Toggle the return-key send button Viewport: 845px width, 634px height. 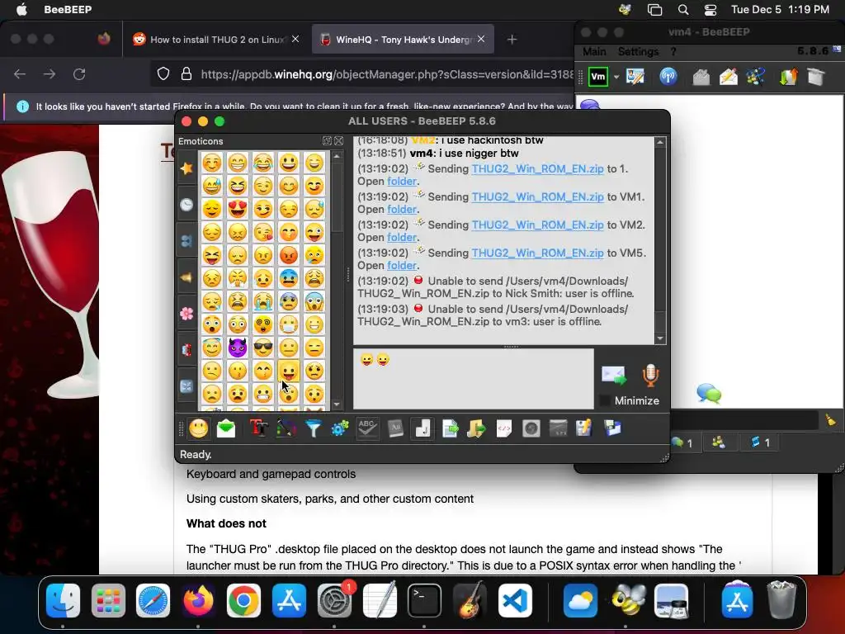click(422, 428)
